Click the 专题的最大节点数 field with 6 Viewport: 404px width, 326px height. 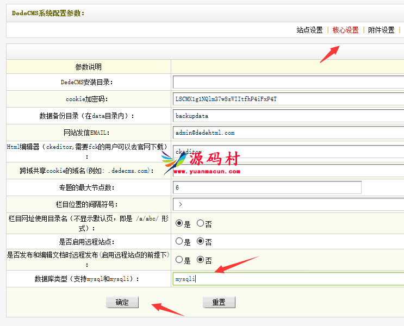click(267, 187)
